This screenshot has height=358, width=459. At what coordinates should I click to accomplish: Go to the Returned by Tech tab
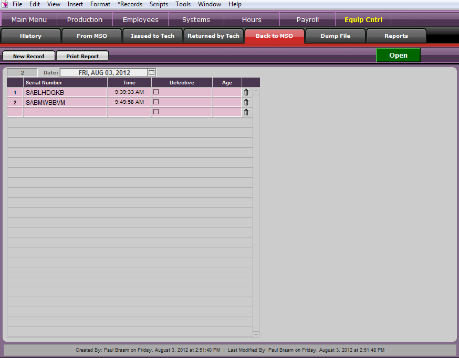pyautogui.click(x=213, y=36)
